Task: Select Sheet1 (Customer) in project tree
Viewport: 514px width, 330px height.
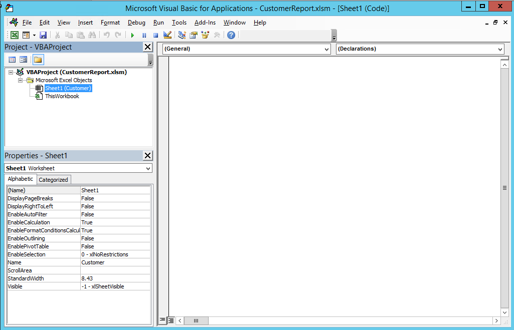Action: point(68,88)
